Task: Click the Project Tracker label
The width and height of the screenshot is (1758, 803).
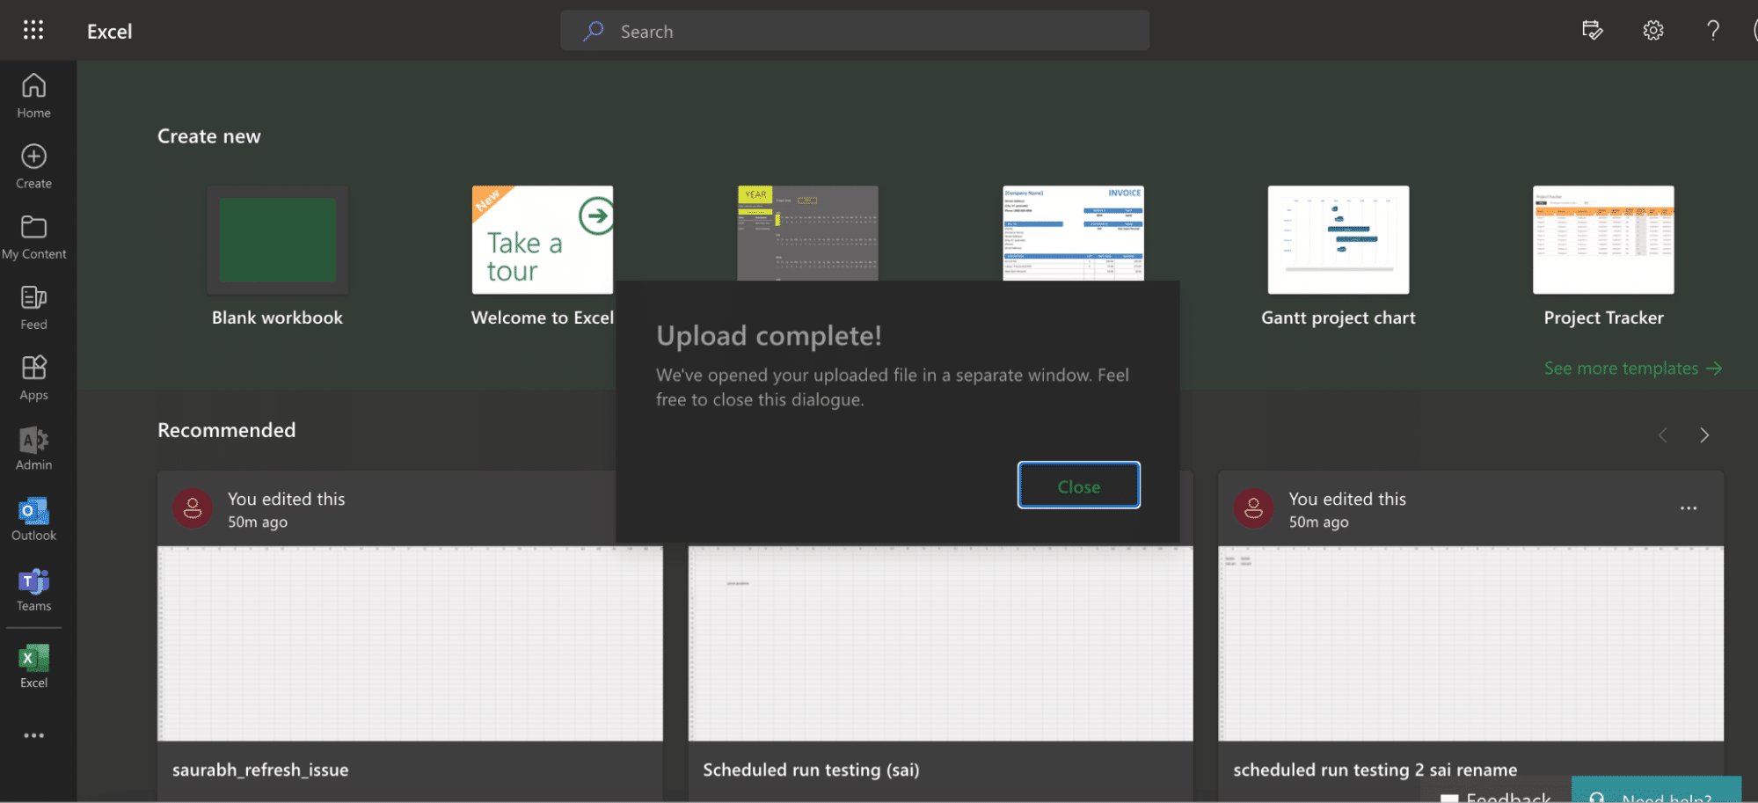Action: coord(1603,318)
